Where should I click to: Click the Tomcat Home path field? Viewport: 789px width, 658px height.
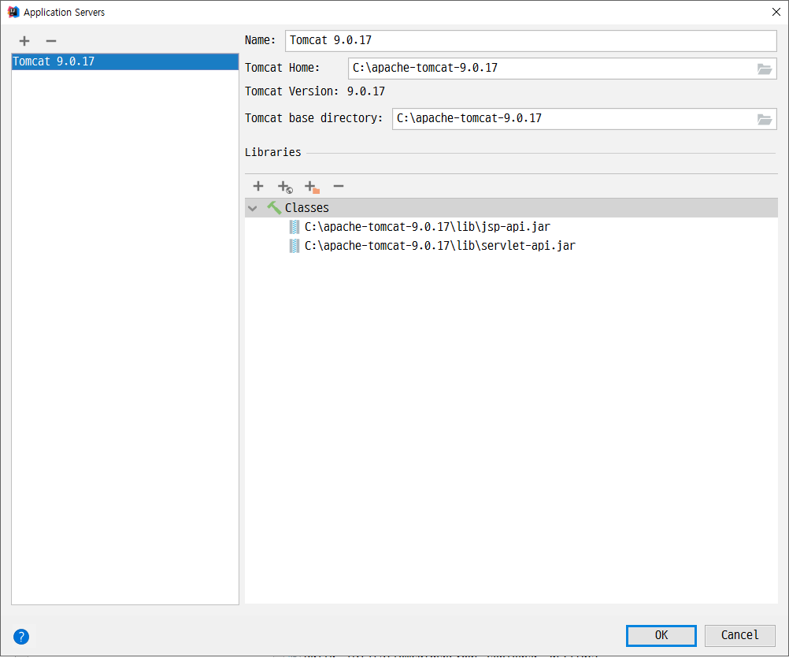click(x=551, y=69)
